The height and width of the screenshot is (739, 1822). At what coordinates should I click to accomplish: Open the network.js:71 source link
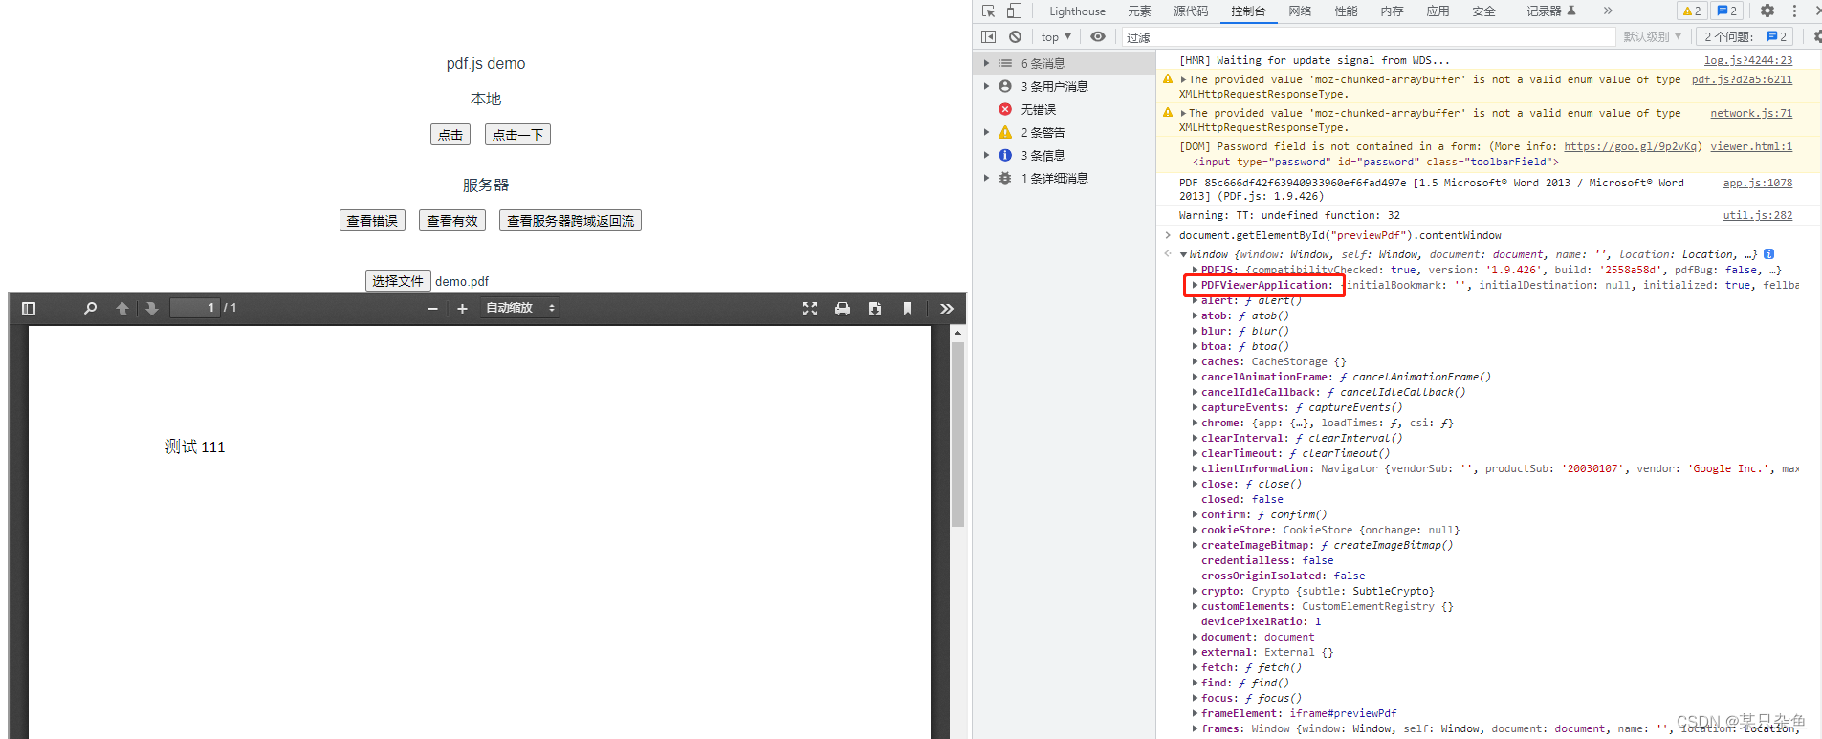1751,113
